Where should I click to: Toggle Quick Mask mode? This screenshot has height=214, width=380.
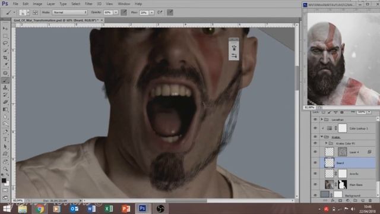(x=5, y=191)
